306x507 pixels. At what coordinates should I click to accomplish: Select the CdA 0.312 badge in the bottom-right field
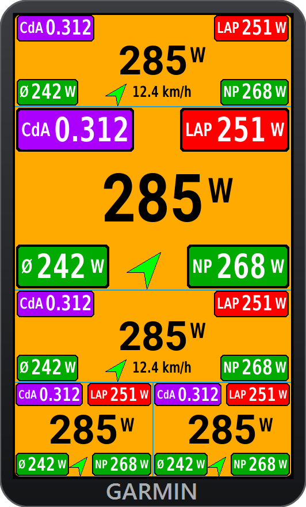pos(188,395)
